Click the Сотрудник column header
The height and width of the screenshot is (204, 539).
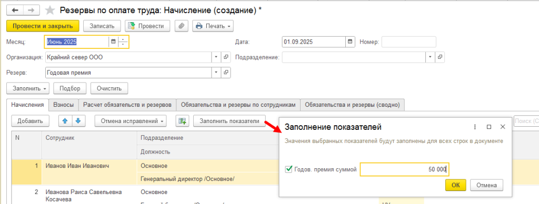pyautogui.click(x=89, y=145)
